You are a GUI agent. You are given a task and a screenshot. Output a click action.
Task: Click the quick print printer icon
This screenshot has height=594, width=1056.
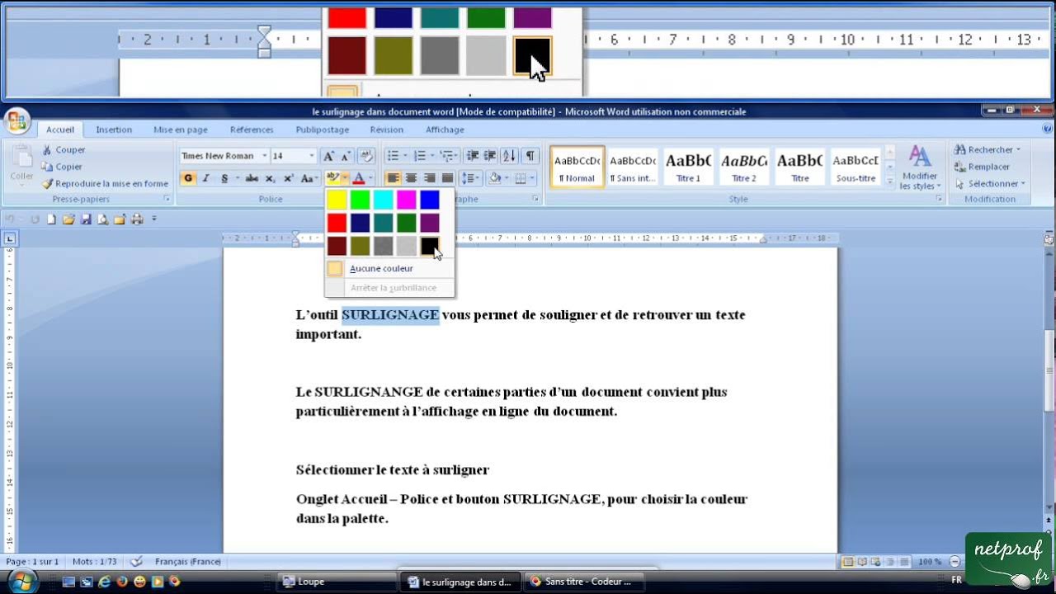coord(137,219)
